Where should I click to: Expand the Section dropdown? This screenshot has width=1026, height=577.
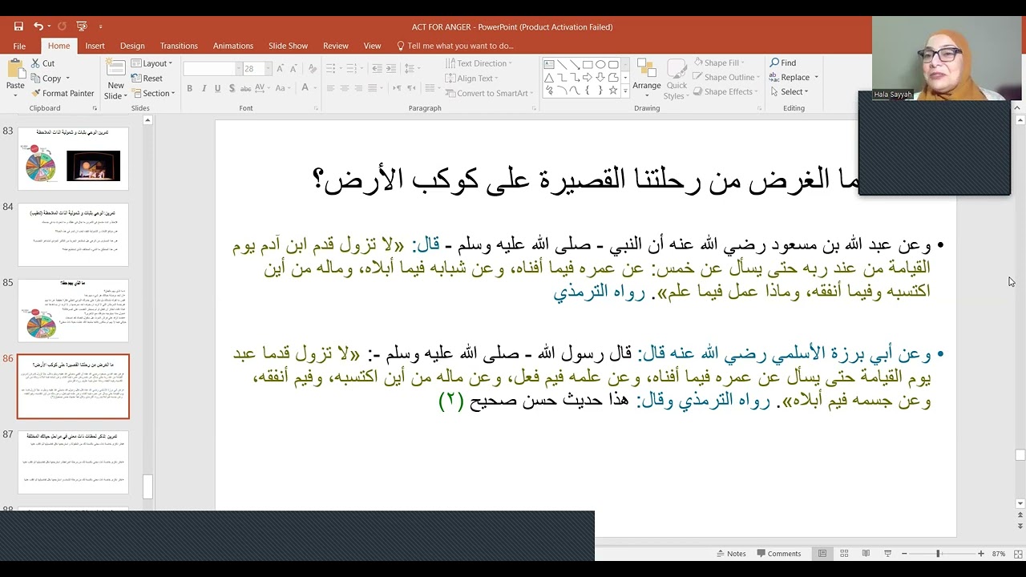(153, 94)
